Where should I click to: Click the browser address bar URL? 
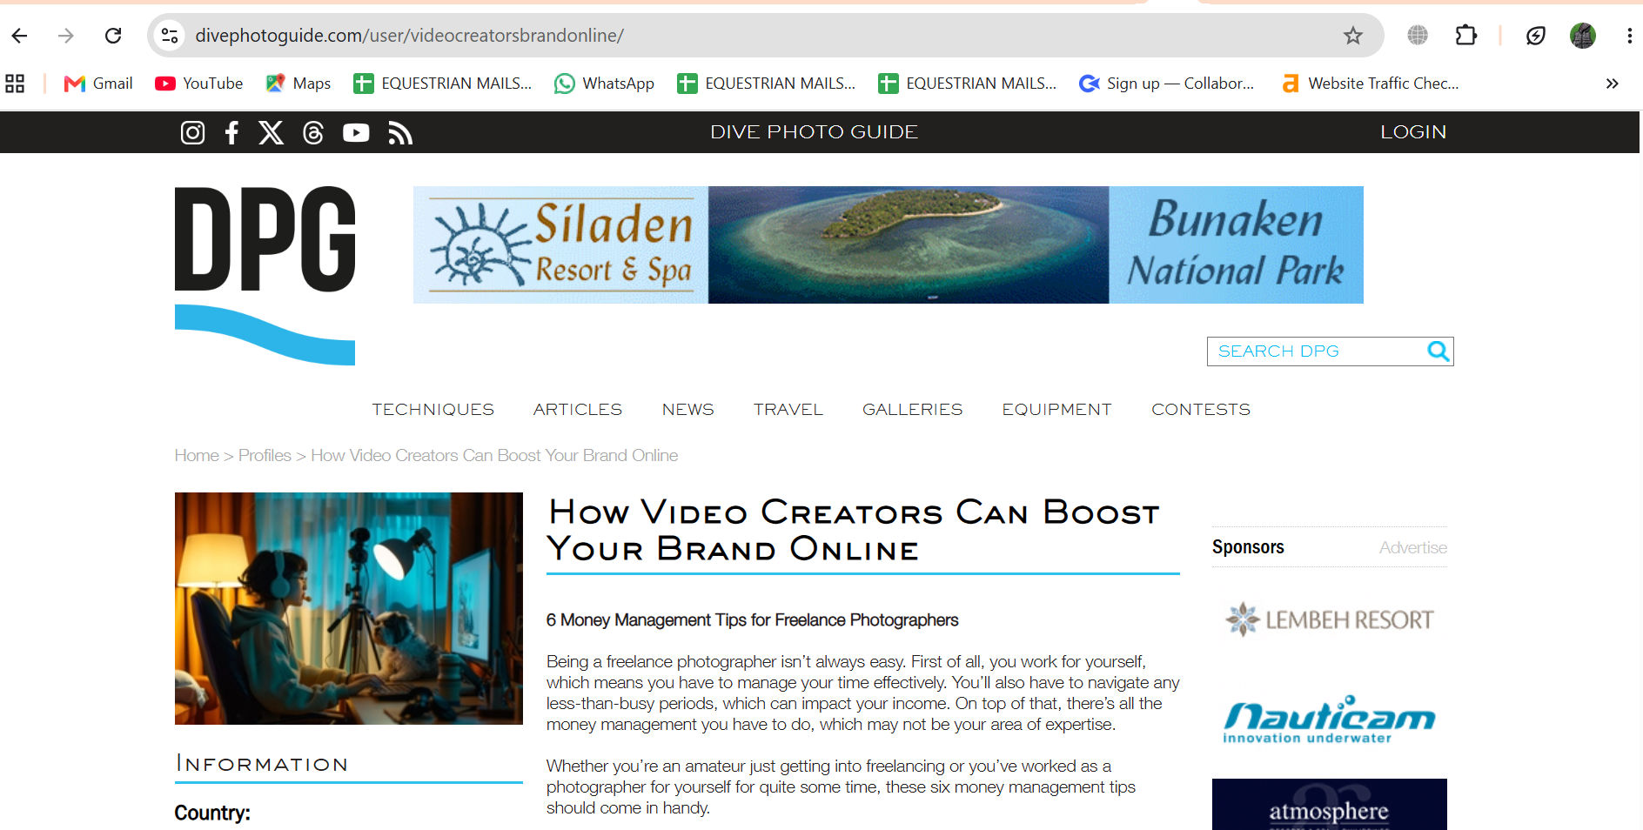(409, 36)
